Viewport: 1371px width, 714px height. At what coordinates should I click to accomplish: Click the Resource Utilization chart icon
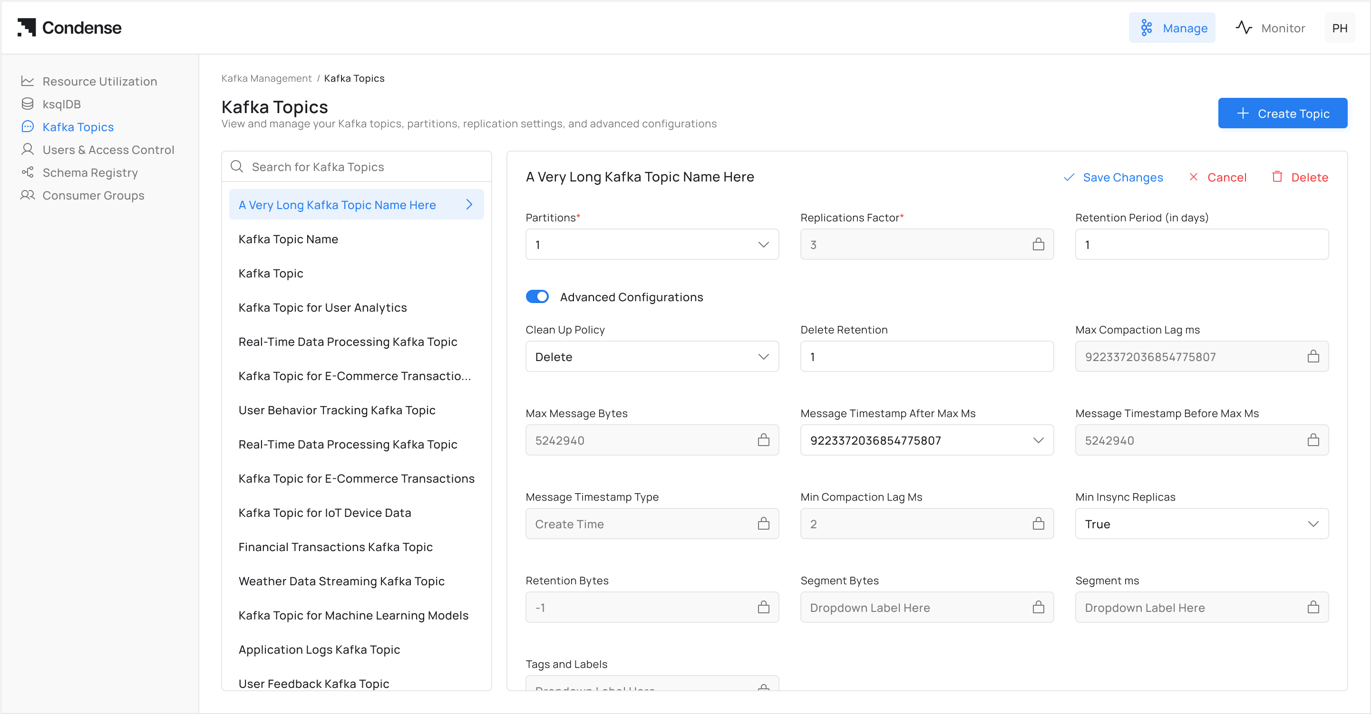28,81
